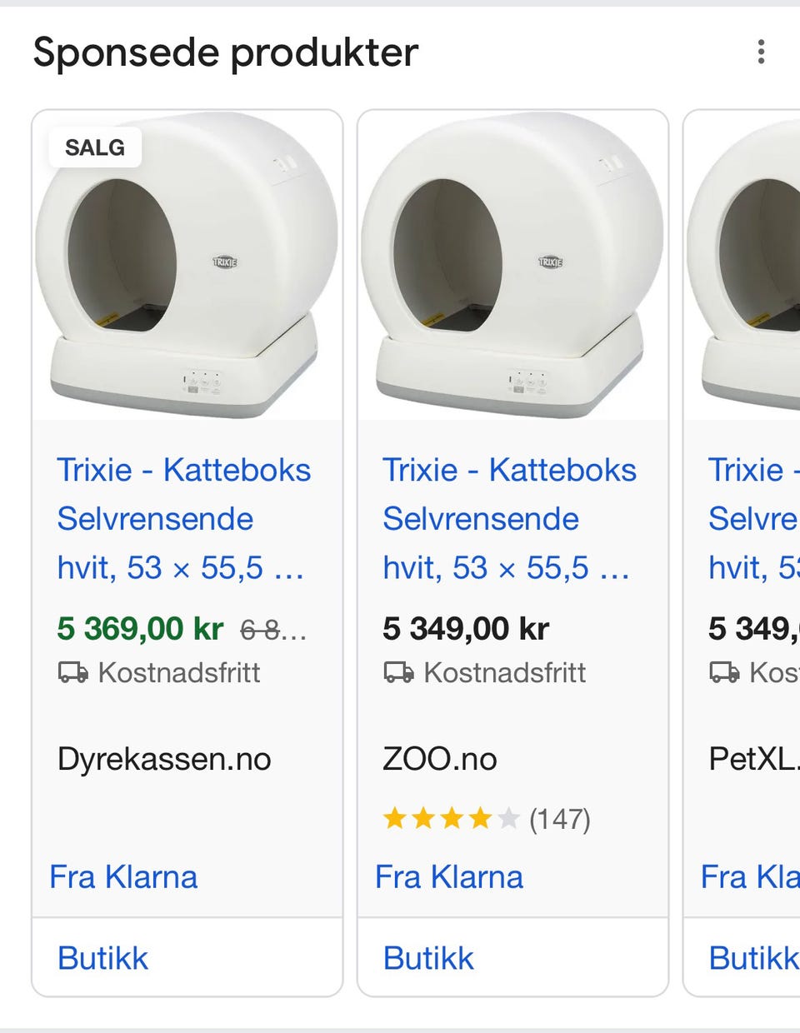Open ZOO.no Trixie Katteboks title link
This screenshot has height=1033, width=800.
[509, 518]
